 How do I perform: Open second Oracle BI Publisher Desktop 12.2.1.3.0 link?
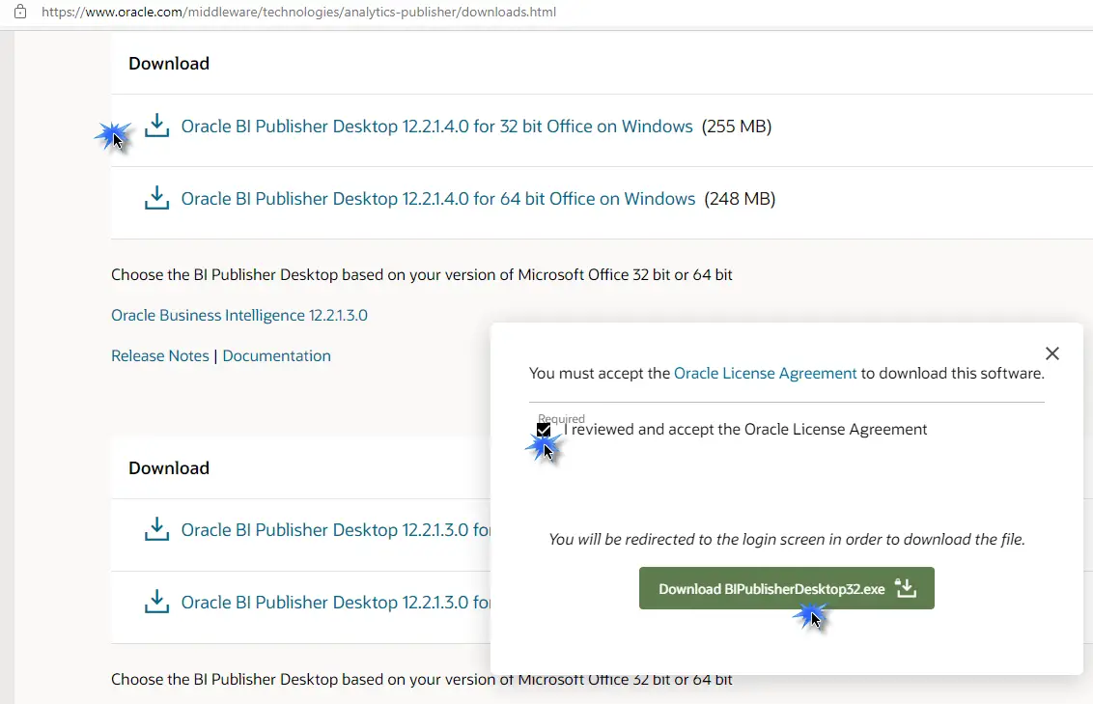point(336,603)
